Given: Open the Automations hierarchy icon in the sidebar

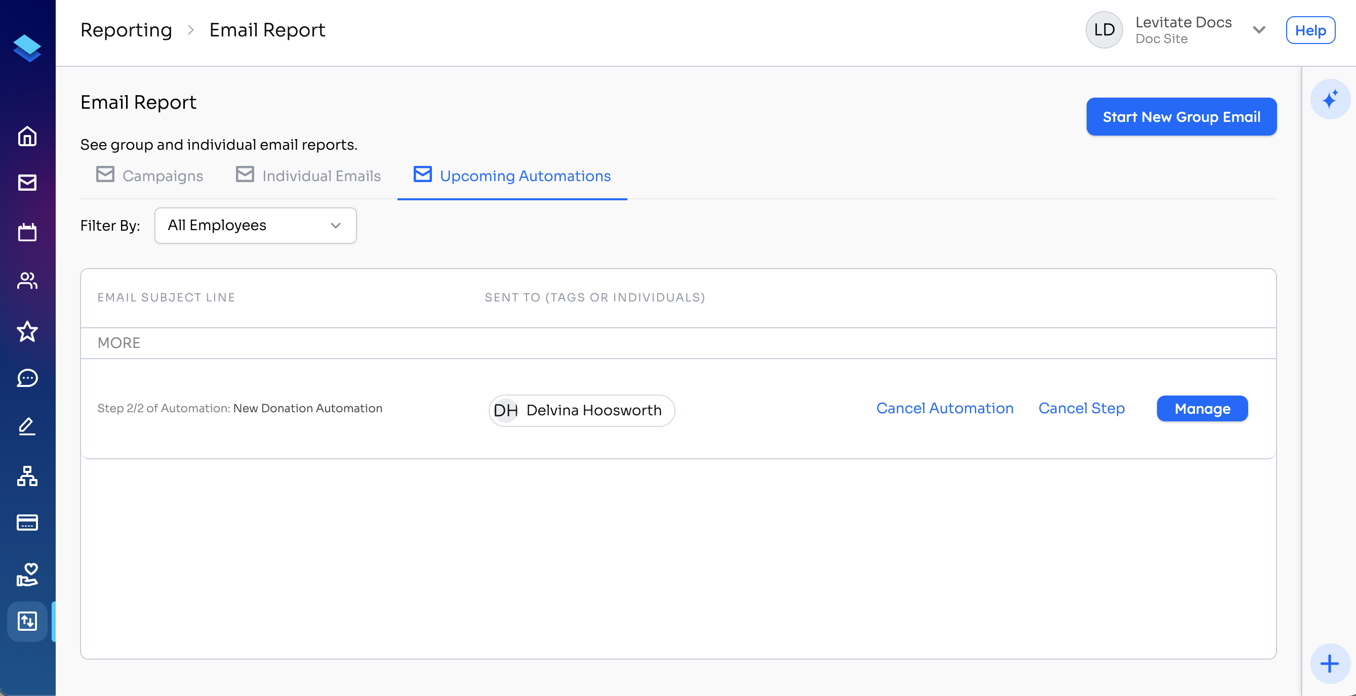Looking at the screenshot, I should [x=27, y=476].
